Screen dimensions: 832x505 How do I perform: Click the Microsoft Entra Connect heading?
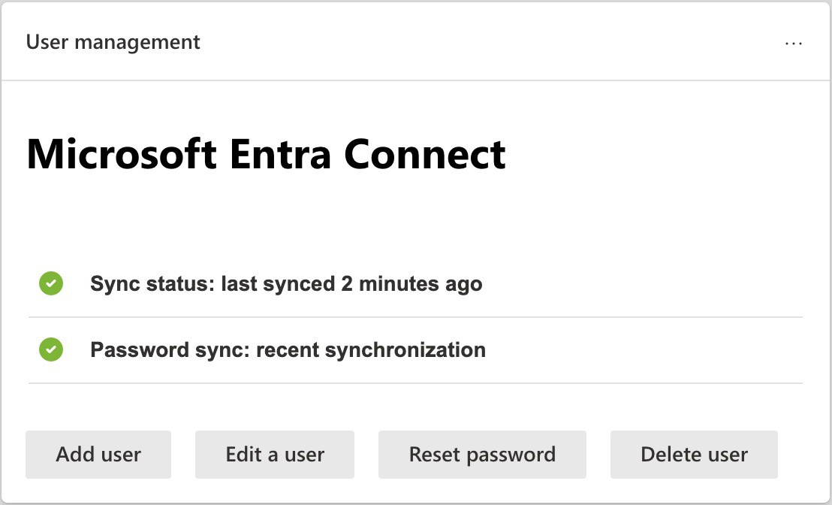pyautogui.click(x=266, y=154)
